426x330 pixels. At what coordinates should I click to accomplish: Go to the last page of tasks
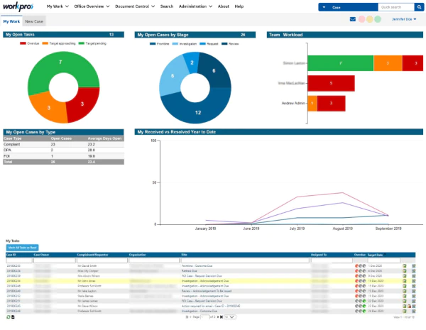pos(222,317)
